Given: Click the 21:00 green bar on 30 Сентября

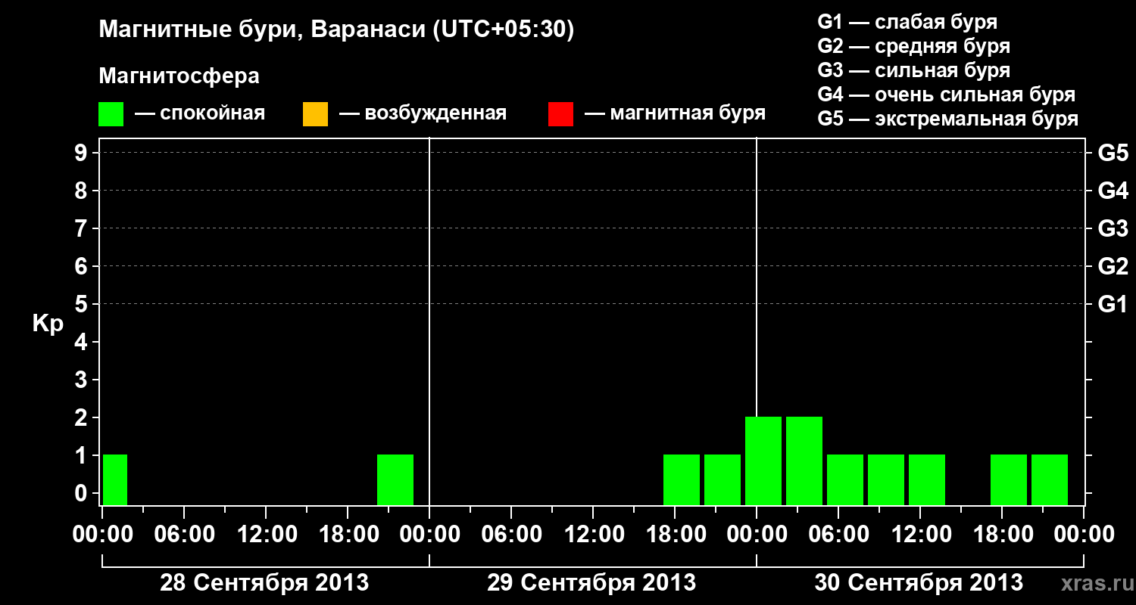Looking at the screenshot, I should (x=1050, y=479).
